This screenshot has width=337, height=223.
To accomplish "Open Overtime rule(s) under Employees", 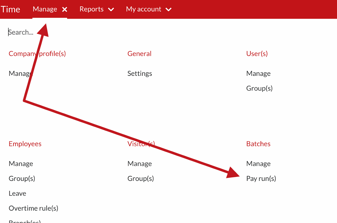I will click(x=33, y=208).
